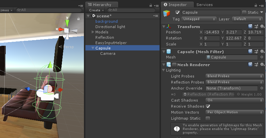Screen dimensions: 266x138
Task: Open the Create menu in Hierarchy
Action: 96,10
